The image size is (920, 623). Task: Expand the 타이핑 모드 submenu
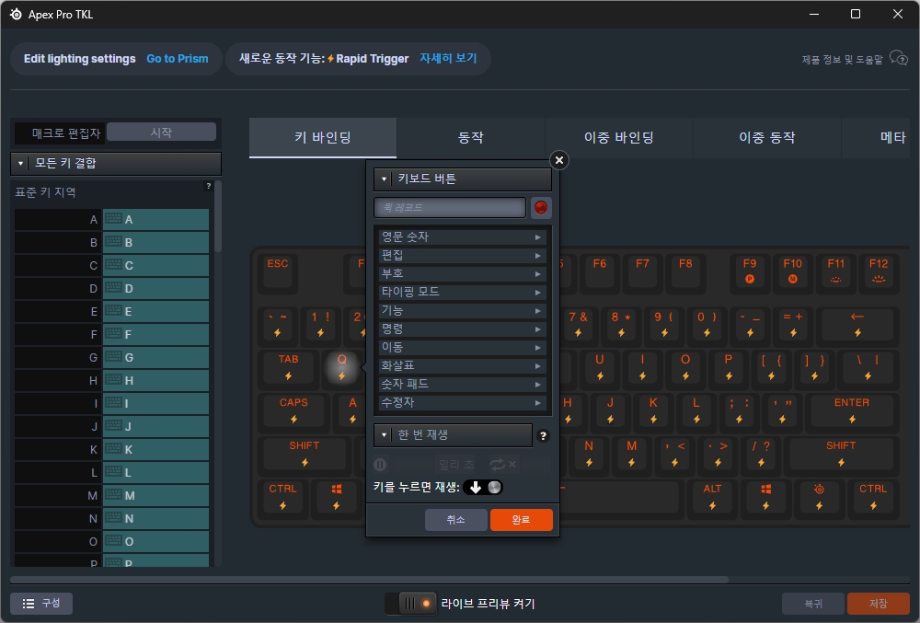463,292
